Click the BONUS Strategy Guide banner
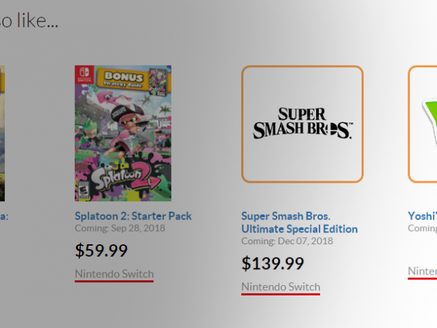The image size is (437, 328). [124, 78]
